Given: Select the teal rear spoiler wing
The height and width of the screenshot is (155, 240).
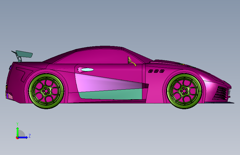Looking at the screenshot, I should point(24,54).
